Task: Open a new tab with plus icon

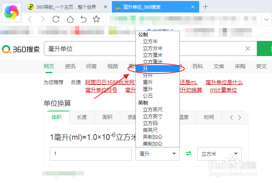Action: 205,7
